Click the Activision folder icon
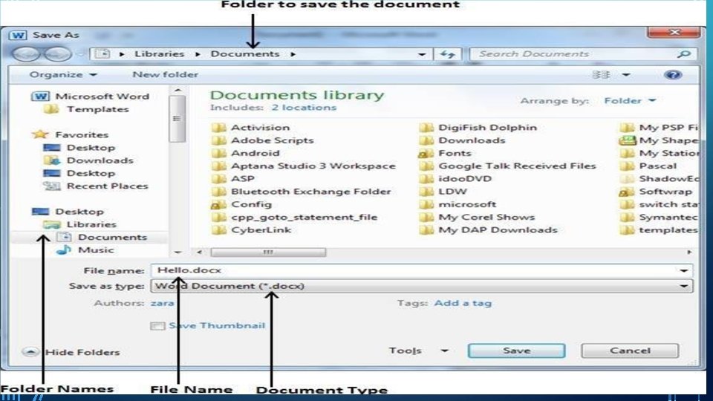The height and width of the screenshot is (401, 713). coord(218,127)
